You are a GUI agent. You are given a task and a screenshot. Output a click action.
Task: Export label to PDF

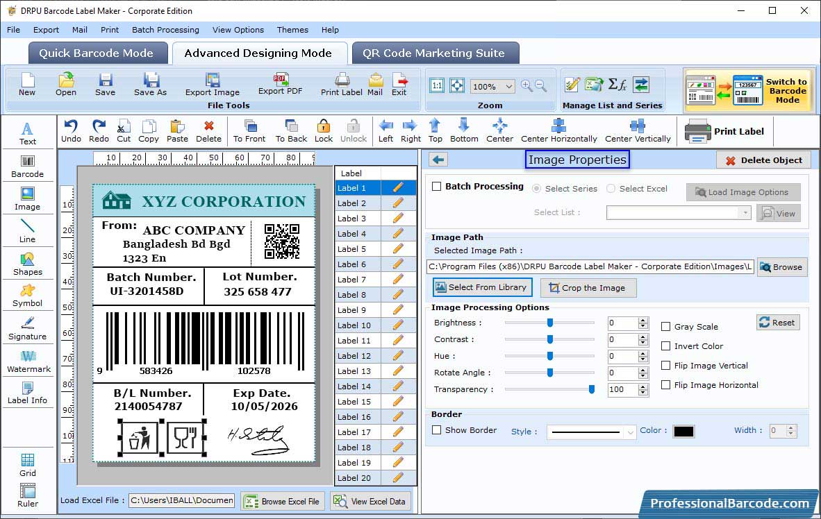click(x=280, y=84)
